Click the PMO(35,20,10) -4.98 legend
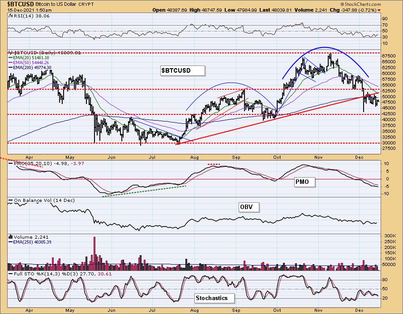This screenshot has height=314, width=403. pyautogui.click(x=41, y=163)
